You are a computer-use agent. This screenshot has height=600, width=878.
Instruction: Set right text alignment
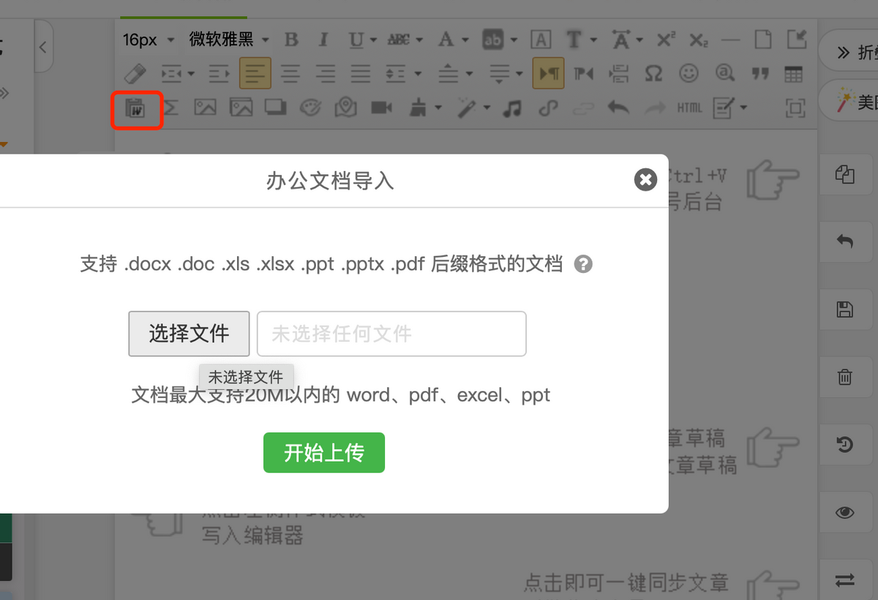[x=326, y=74]
